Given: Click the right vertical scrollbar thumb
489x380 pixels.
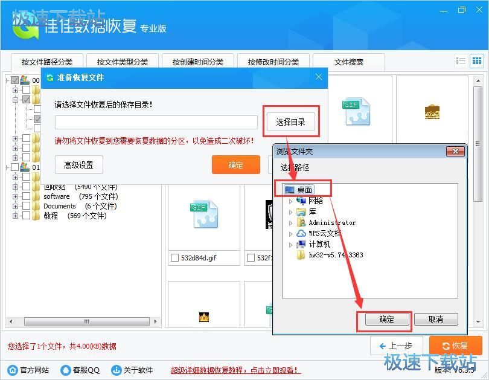Looking at the screenshot, I should point(478,144).
